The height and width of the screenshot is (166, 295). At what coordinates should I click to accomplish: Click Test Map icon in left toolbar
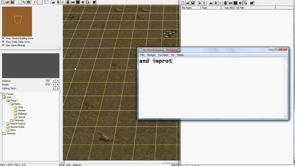point(94,2)
